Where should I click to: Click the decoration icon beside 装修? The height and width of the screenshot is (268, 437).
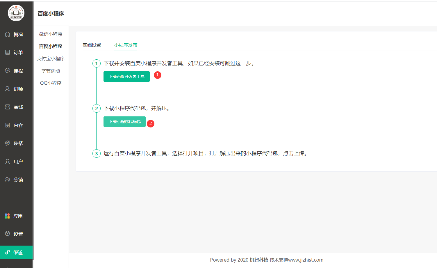point(8,143)
